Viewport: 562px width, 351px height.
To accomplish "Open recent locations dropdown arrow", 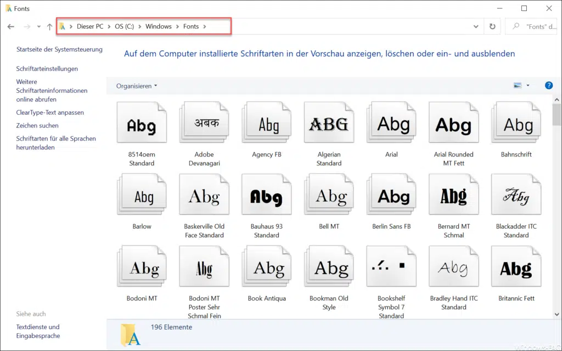I will (x=38, y=26).
